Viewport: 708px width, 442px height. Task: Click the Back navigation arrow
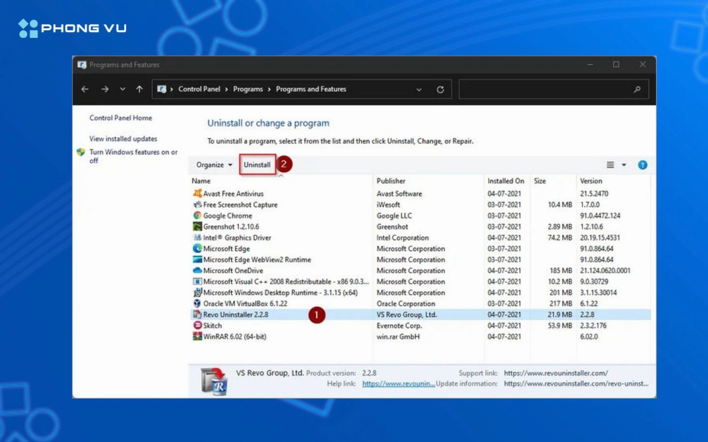pyautogui.click(x=85, y=89)
